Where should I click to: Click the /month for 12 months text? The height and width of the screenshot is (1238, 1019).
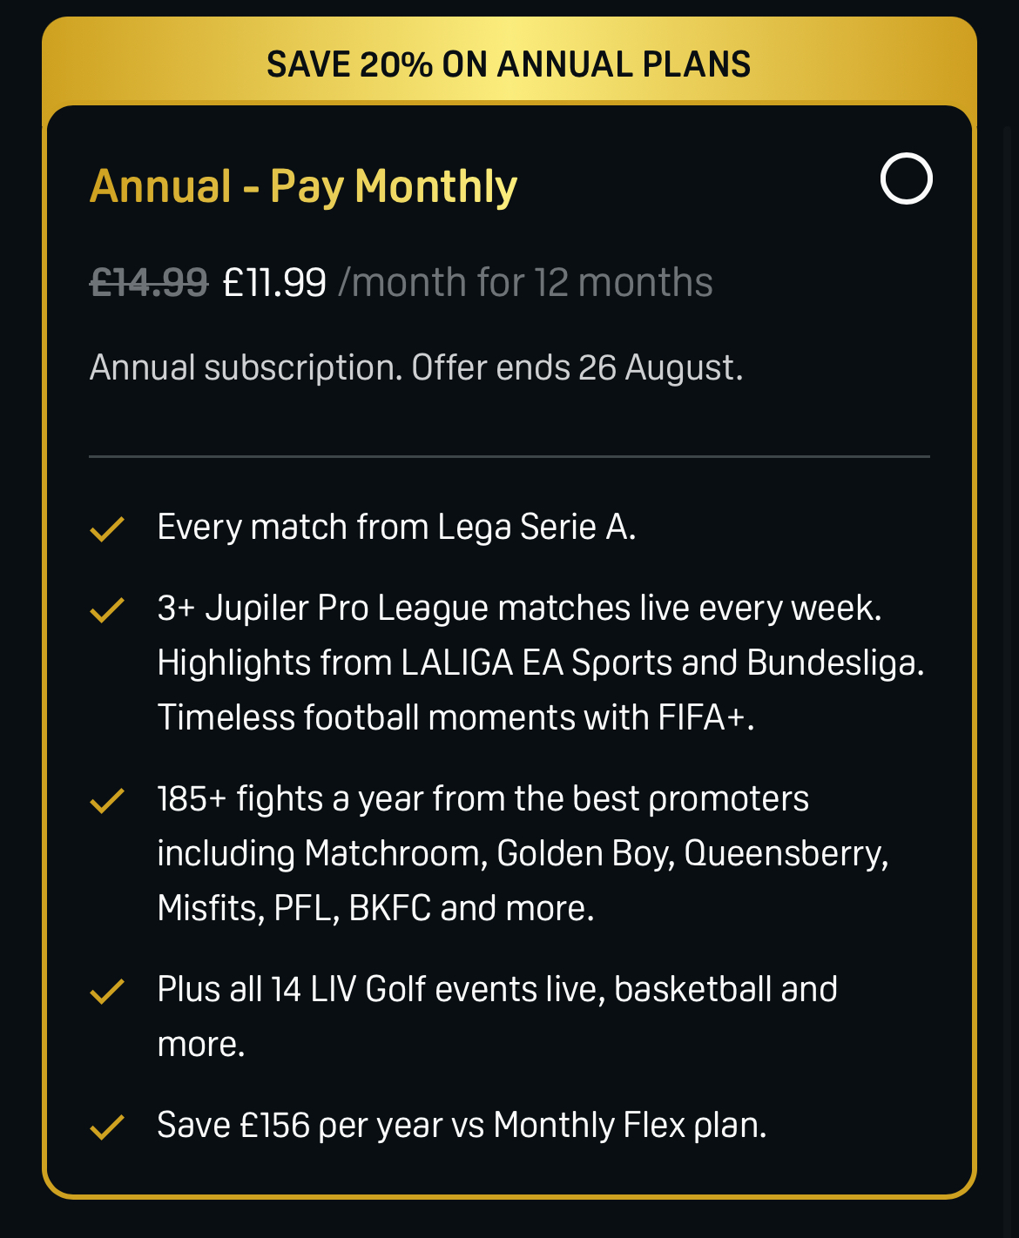click(525, 282)
